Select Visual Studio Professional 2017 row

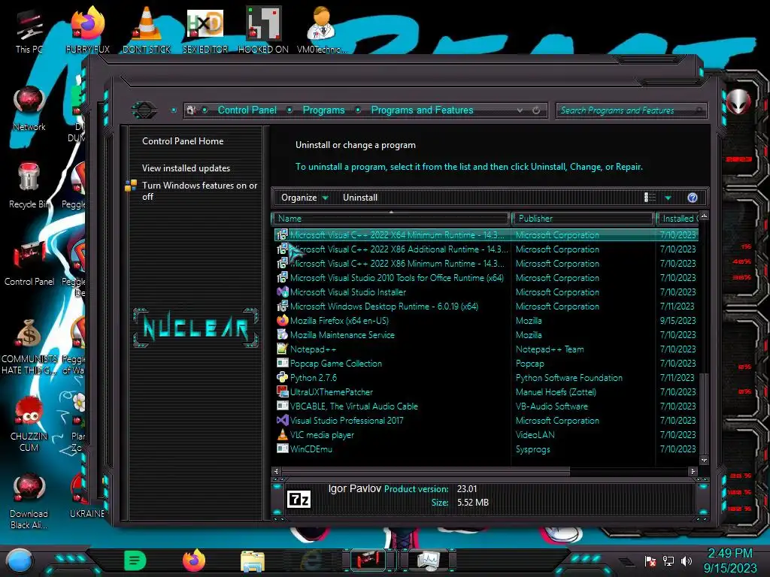click(x=487, y=421)
